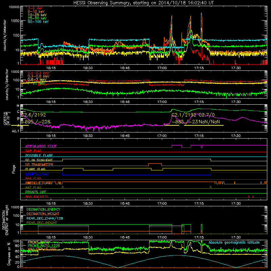Select the FRONTS_OFF flag label
Viewport: 271px width, 271px height.
36,192
